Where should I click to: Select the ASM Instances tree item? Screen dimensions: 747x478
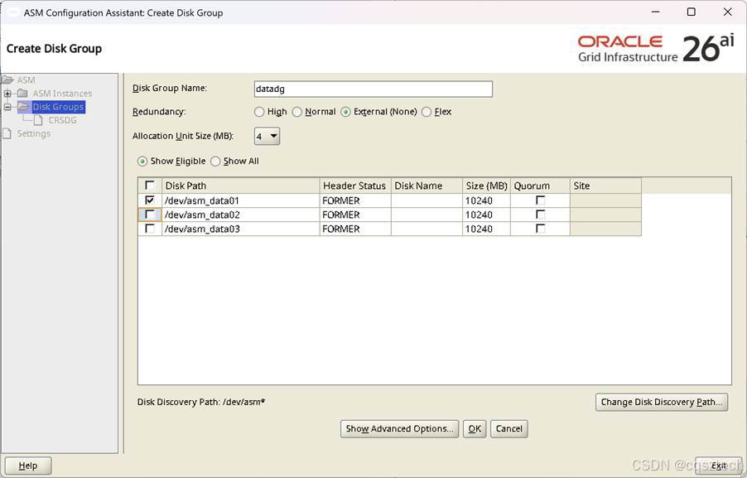point(62,94)
